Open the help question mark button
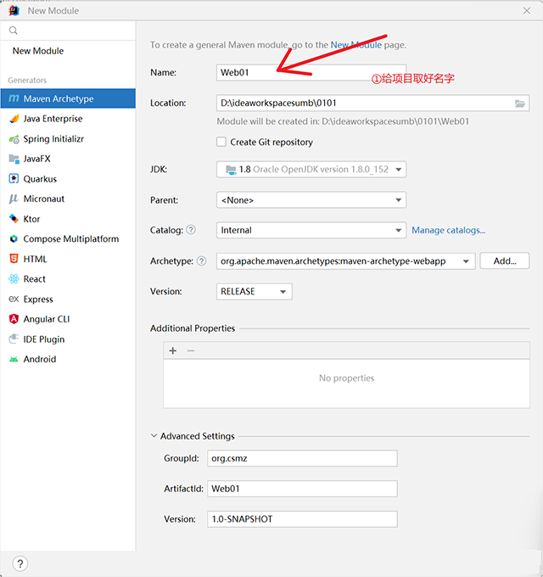The height and width of the screenshot is (577, 543). coord(20,563)
